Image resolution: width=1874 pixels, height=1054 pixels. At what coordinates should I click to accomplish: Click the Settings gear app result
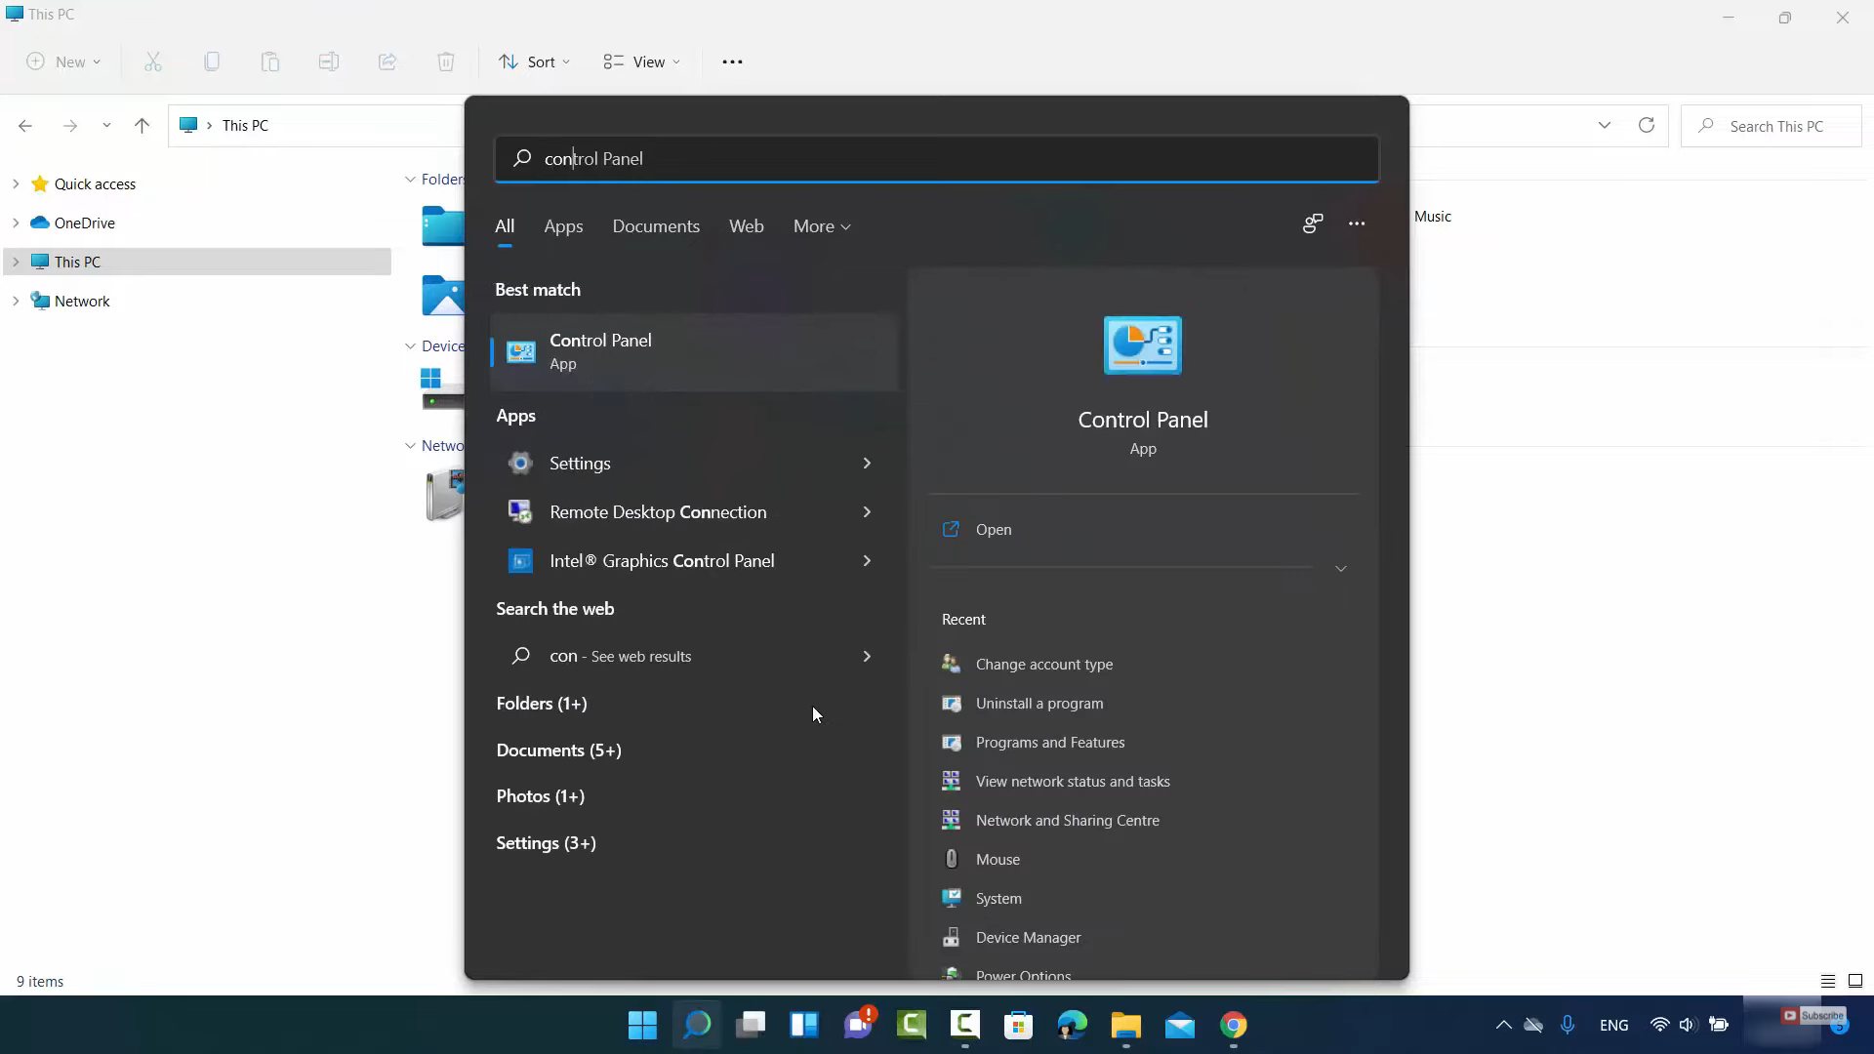580,464
